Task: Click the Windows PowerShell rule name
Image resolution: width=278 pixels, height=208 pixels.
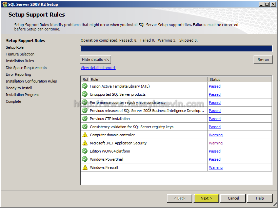Action: pos(106,159)
